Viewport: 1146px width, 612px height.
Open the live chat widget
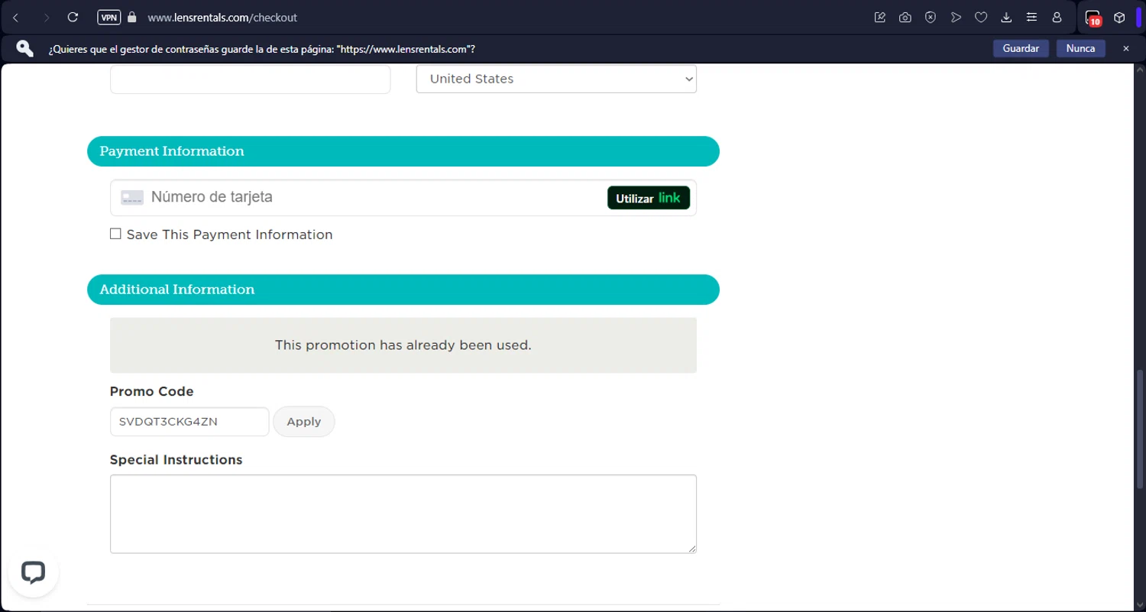pyautogui.click(x=33, y=572)
